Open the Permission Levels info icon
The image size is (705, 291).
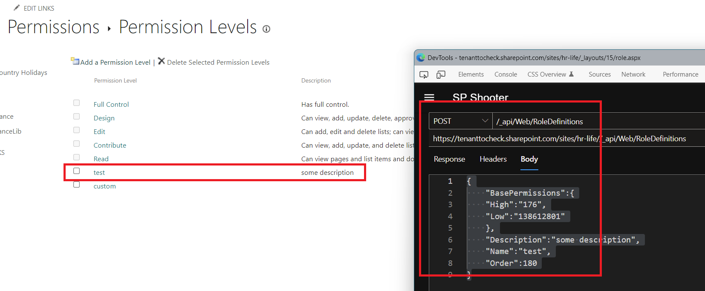tap(266, 29)
